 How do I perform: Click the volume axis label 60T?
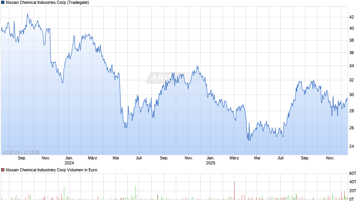[353, 173]
